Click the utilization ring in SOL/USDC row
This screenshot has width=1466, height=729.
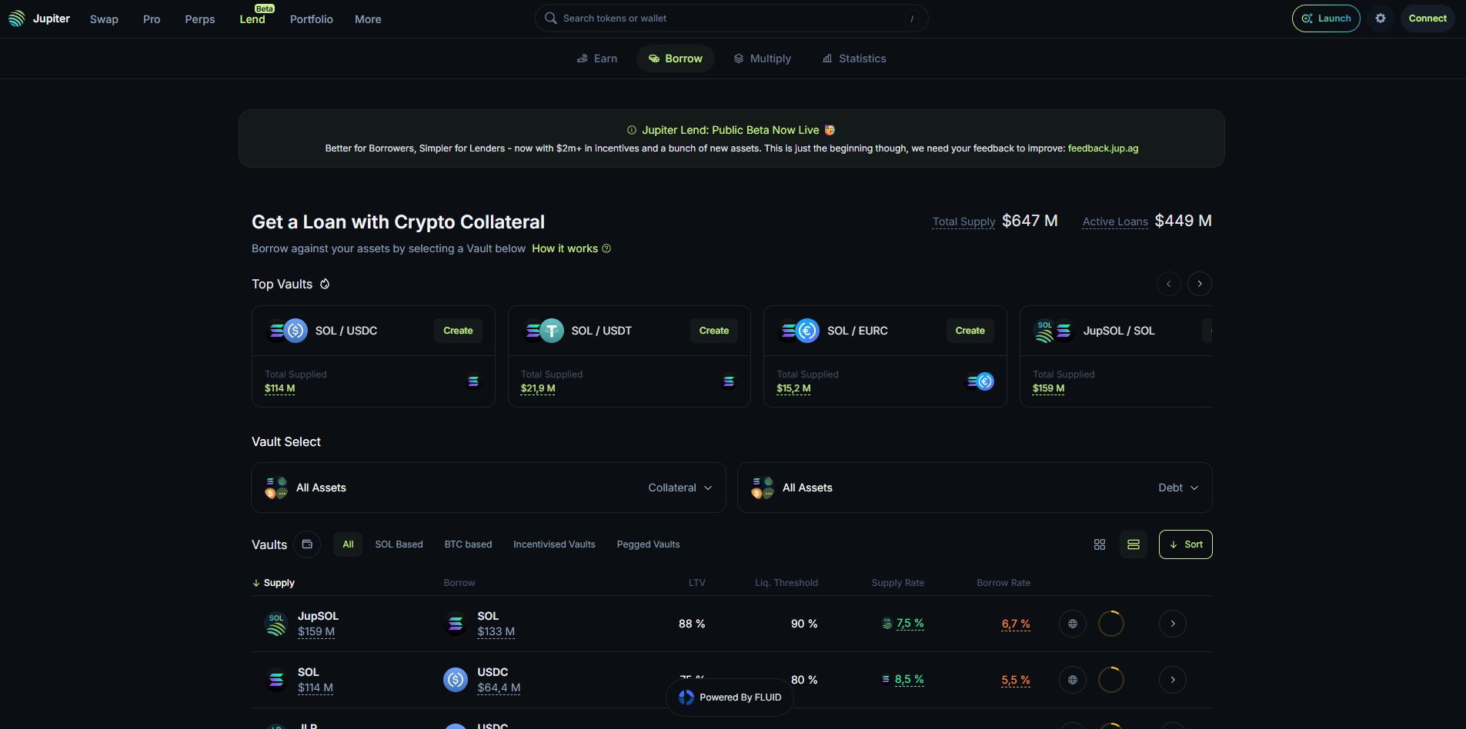pyautogui.click(x=1110, y=680)
